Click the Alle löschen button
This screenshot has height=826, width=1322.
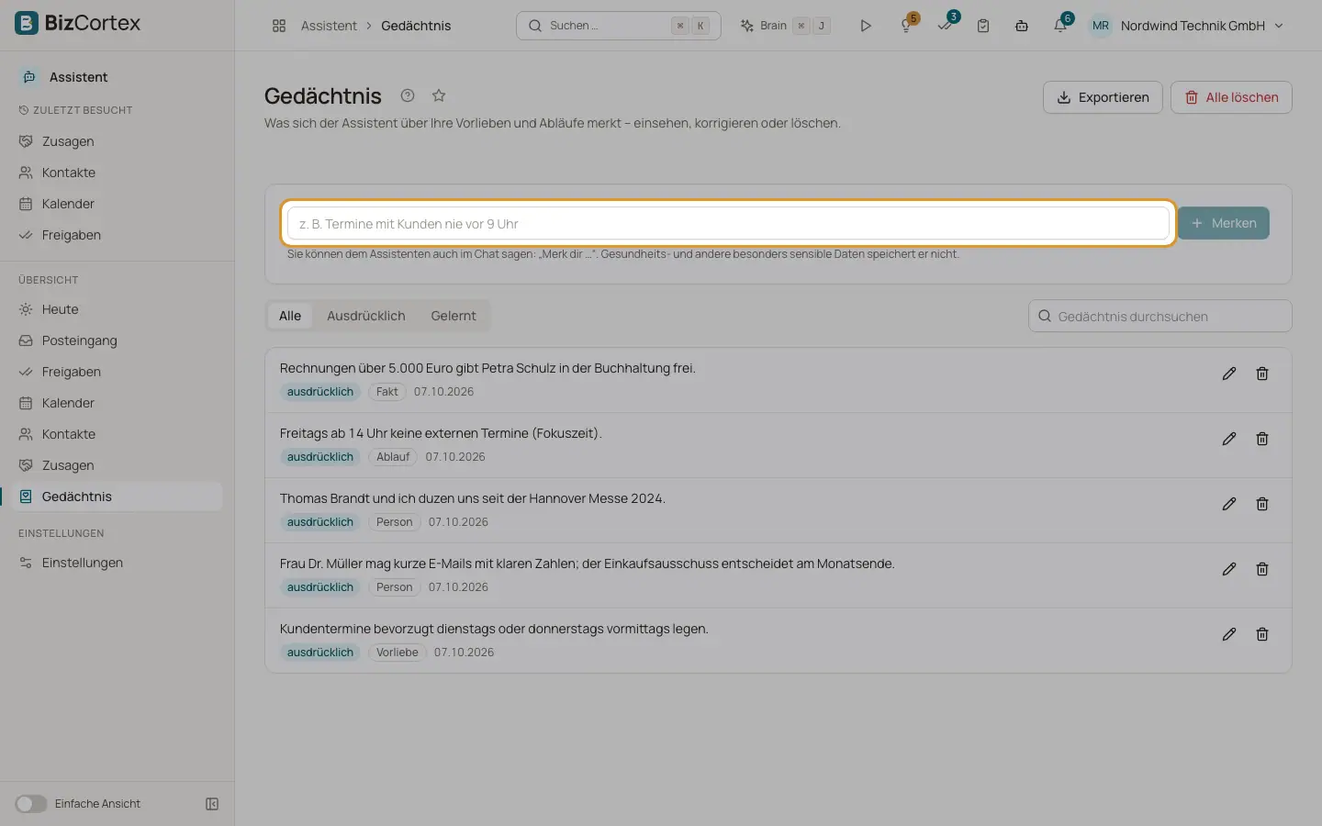[1231, 97]
